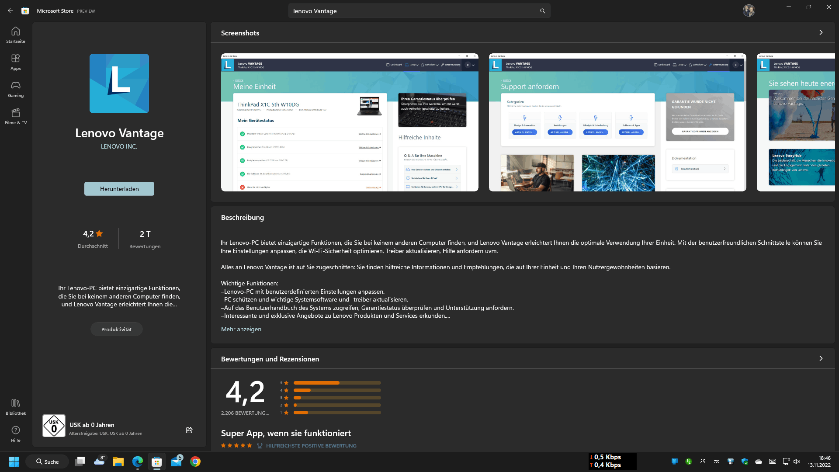Viewport: 839px width, 472px height.
Task: Go back with the arrow icon
Action: (10, 11)
